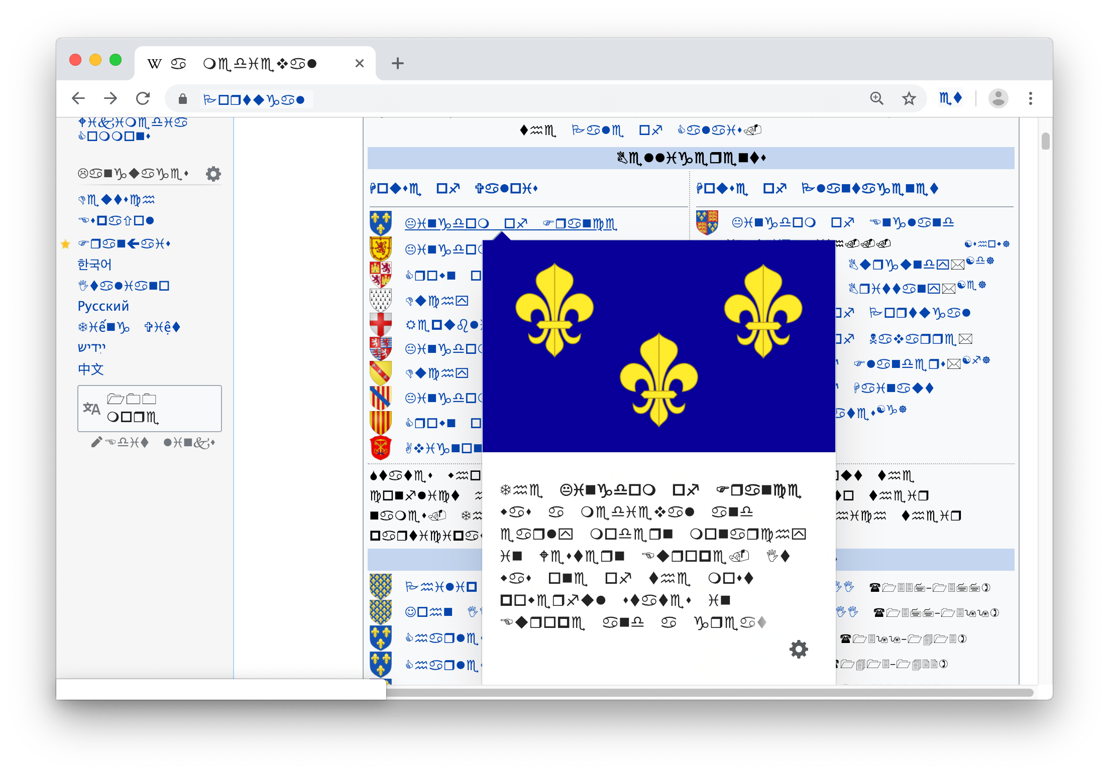Open the profile avatar menu

coord(998,98)
